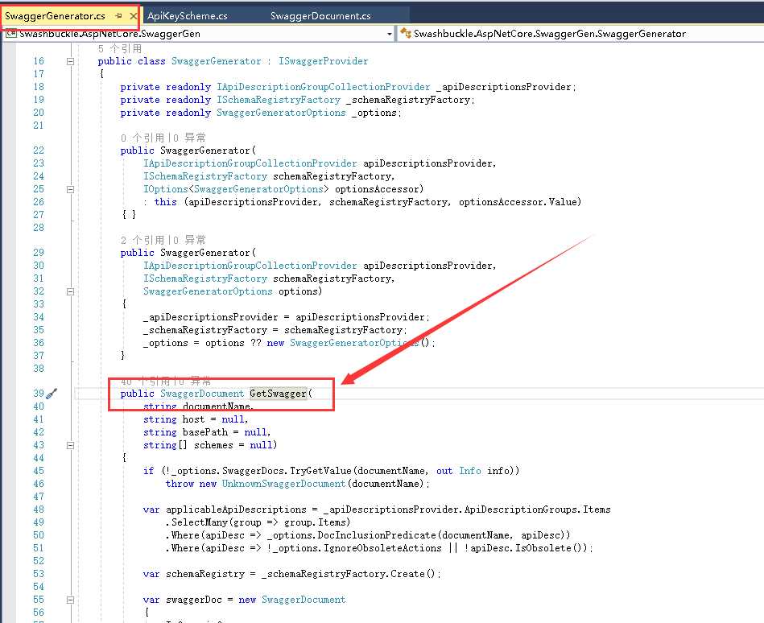Click applicableApiDescriptions variable at line 48
This screenshot has width=764, height=623.
(x=236, y=510)
